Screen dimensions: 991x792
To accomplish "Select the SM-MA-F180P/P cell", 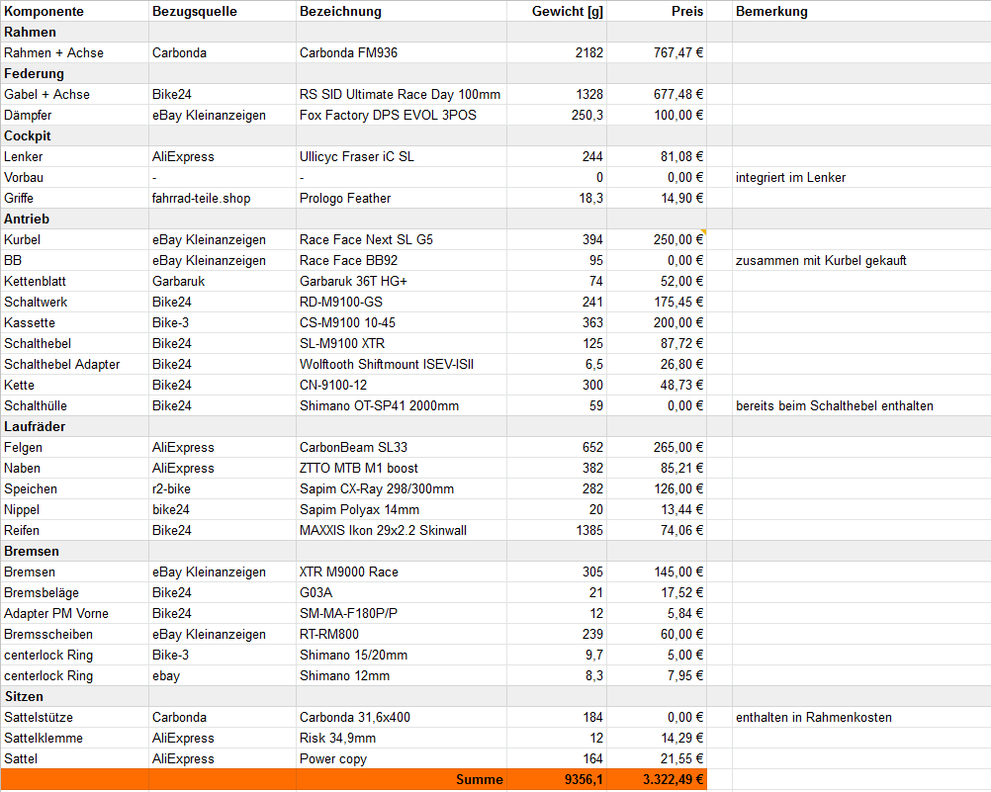I will 402,614.
